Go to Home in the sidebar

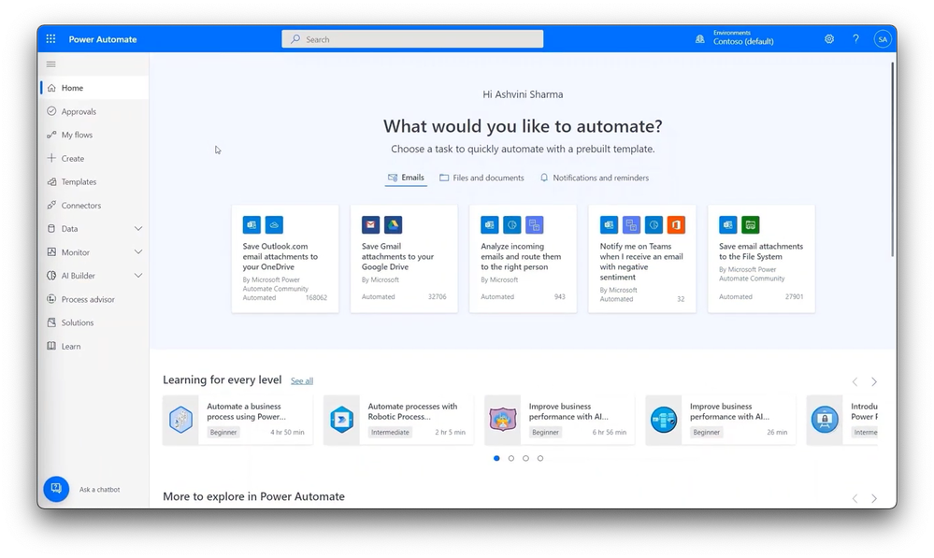pyautogui.click(x=94, y=88)
